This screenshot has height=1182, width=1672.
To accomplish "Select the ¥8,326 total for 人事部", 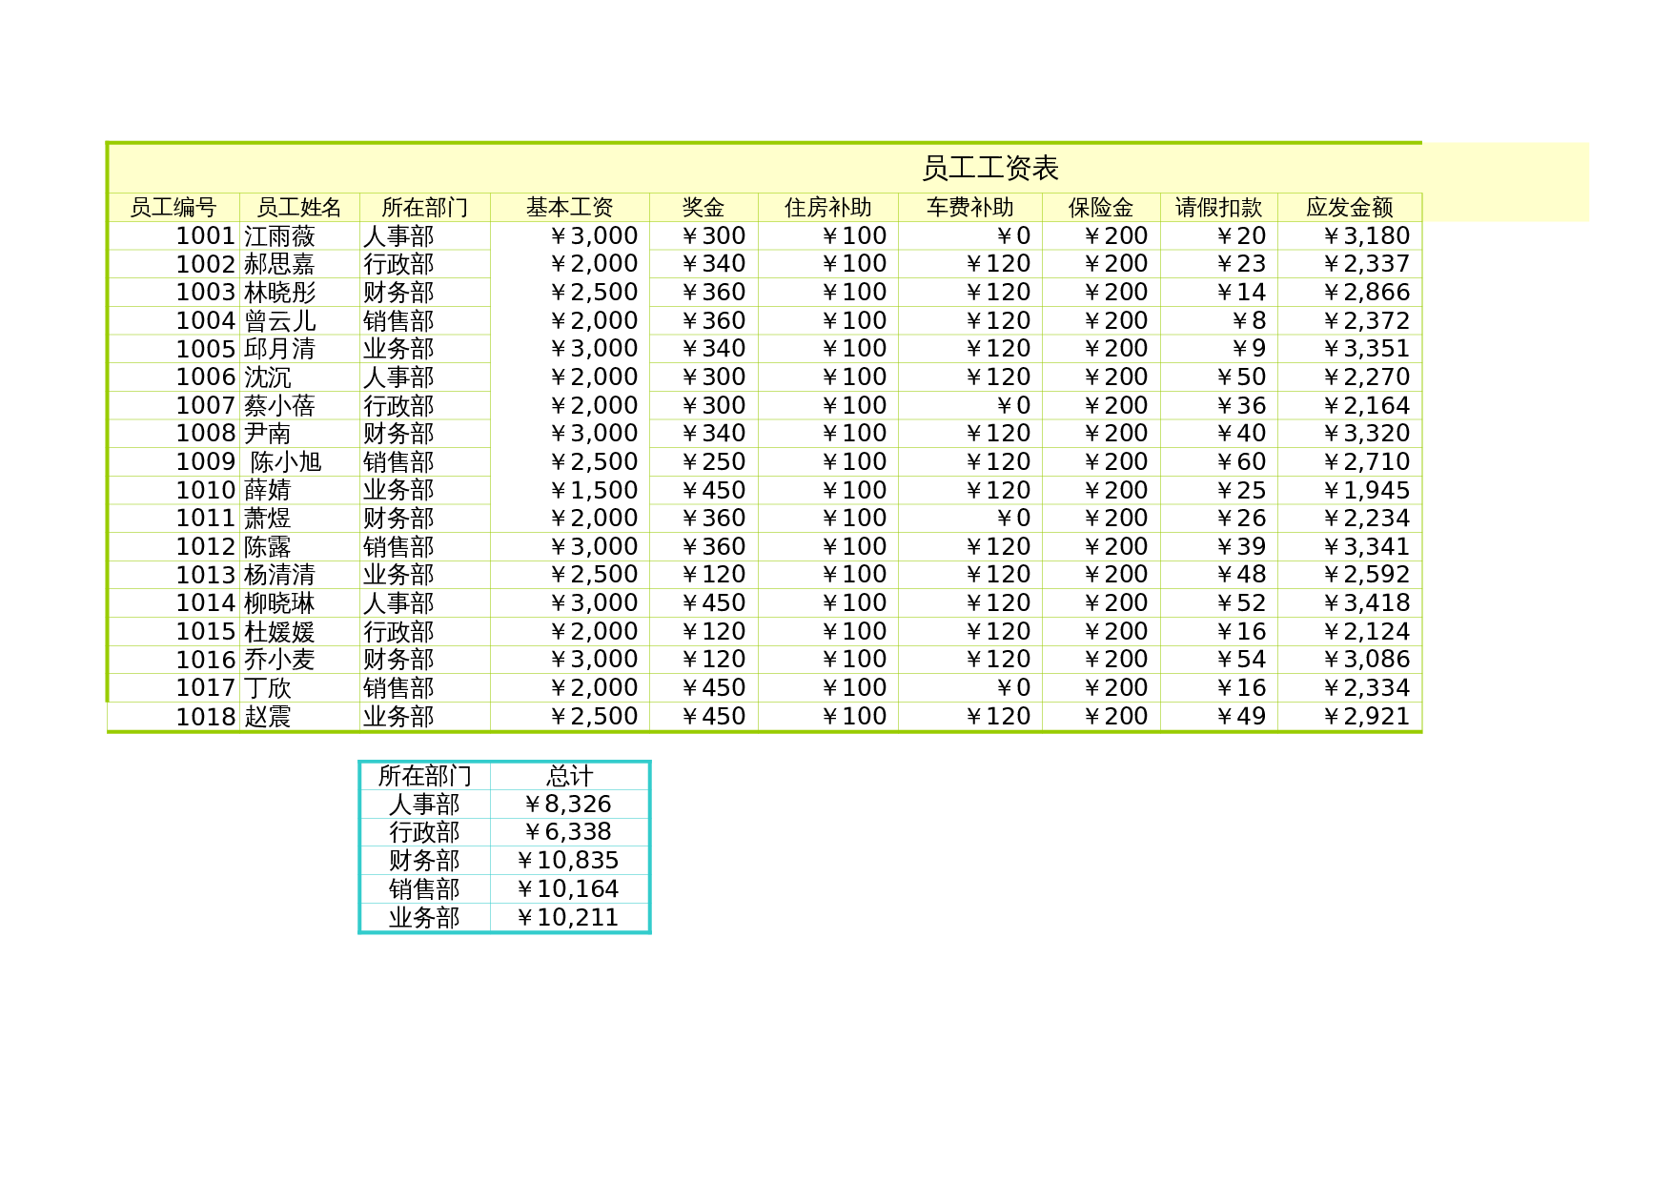I will coord(567,805).
